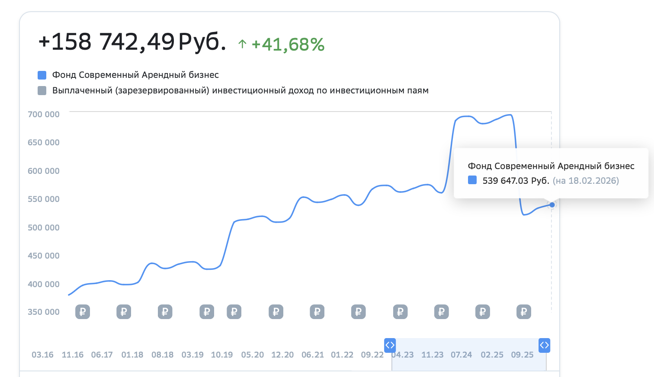Viewport: 654px width, 377px height.
Task: Click the second-to-last ruble payout marker
Action: (x=483, y=312)
